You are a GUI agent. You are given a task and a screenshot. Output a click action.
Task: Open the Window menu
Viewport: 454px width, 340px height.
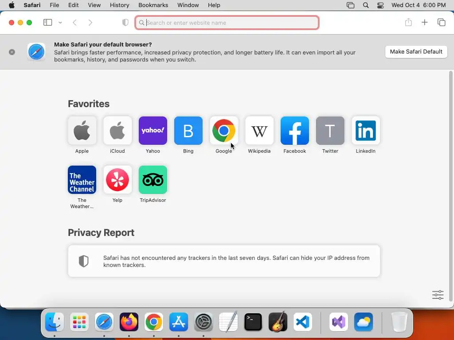coord(188,5)
